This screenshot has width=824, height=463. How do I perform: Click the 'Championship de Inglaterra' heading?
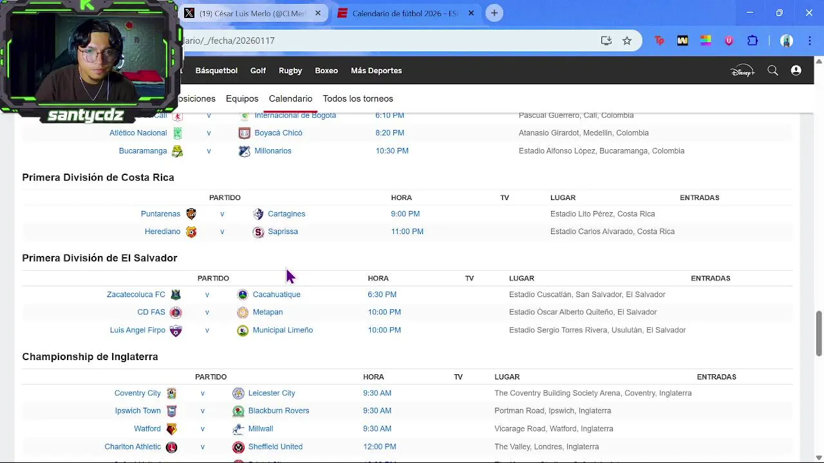coord(90,356)
